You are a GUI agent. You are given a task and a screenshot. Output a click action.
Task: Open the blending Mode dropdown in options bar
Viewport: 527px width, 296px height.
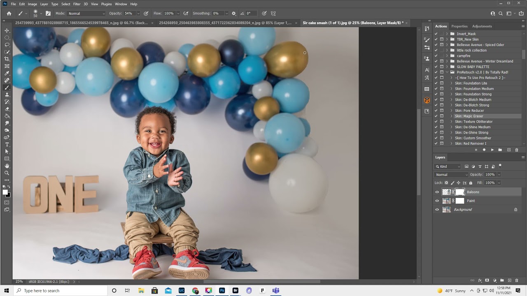[86, 14]
